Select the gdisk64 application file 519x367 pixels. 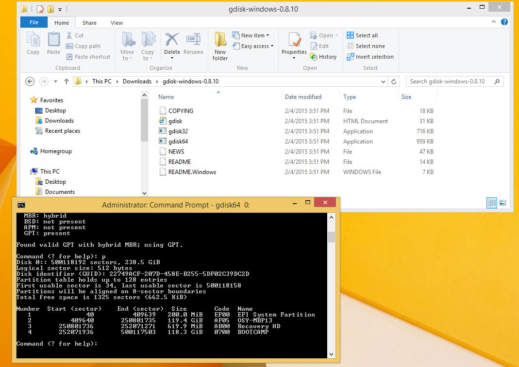[178, 142]
